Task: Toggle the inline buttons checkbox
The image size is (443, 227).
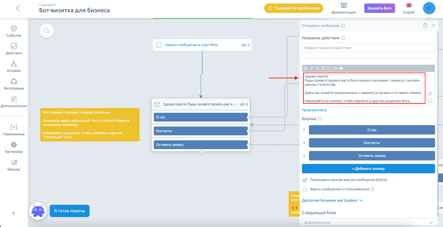Action: (x=305, y=180)
